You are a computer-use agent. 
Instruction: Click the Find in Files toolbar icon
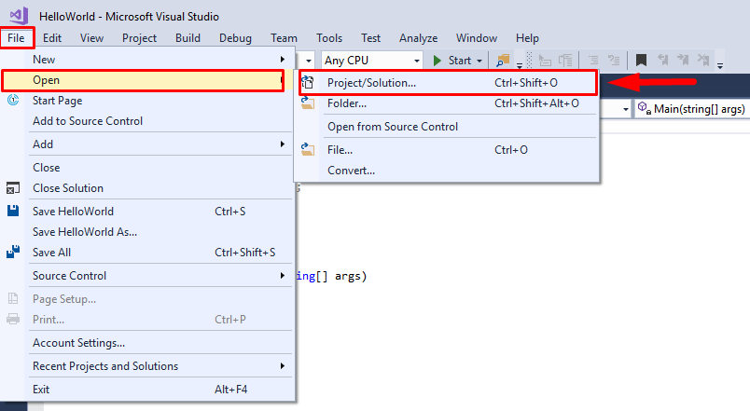pyautogui.click(x=503, y=61)
